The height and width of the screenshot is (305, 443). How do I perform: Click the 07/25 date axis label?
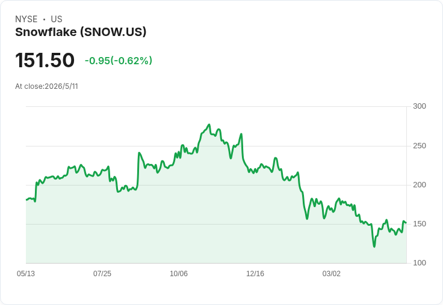coord(102,274)
